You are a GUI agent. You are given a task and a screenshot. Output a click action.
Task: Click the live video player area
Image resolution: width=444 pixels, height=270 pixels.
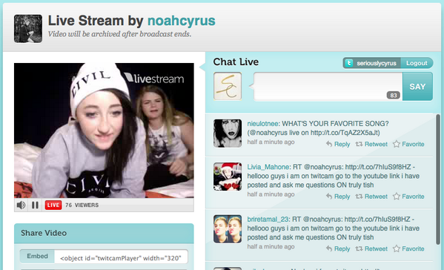coord(104,131)
